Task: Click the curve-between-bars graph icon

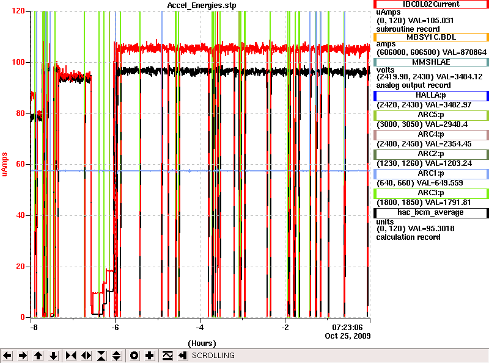Action: tap(167, 356)
